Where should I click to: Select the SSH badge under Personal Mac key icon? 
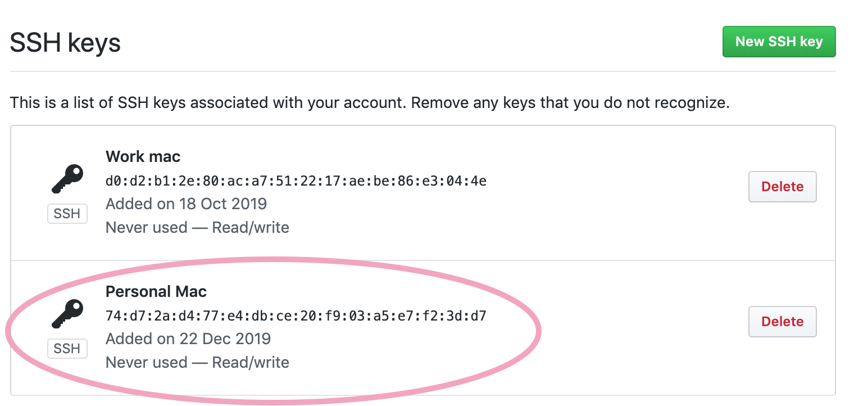tap(67, 349)
